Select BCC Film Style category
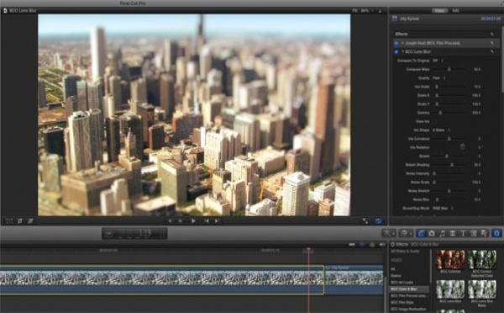 click(402, 302)
